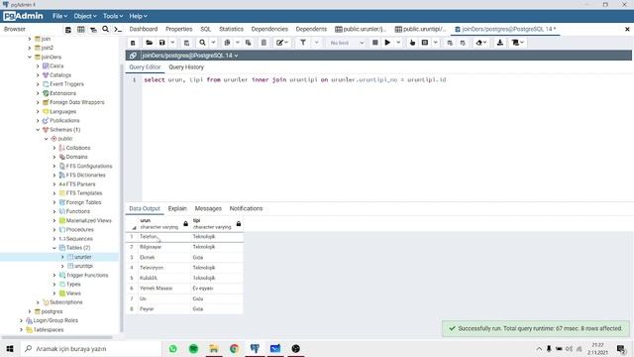Image resolution: width=634 pixels, height=357 pixels.
Task: Collapse the Tables (2) node
Action: (x=54, y=247)
